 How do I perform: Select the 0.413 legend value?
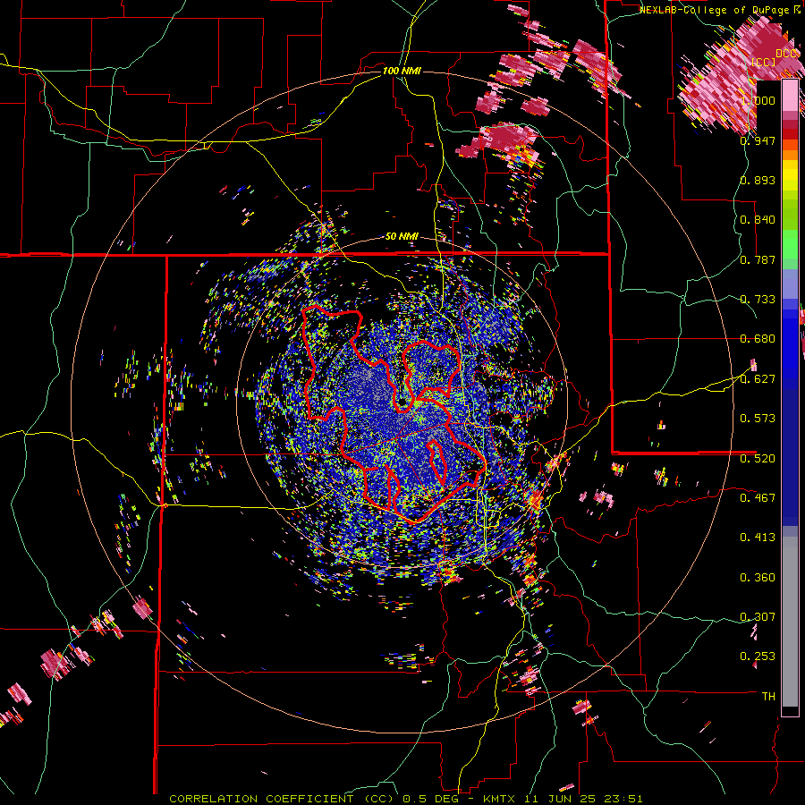point(758,538)
